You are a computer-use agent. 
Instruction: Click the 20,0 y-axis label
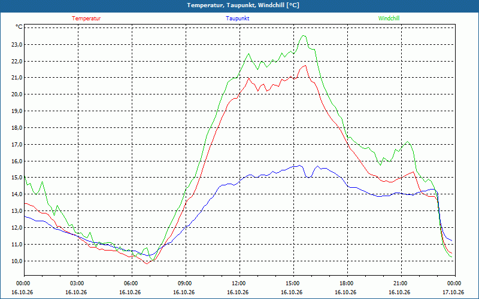(17, 94)
